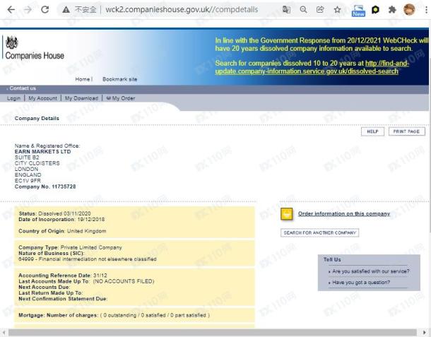Click 'Are you satisfied with our service?' link
This screenshot has width=431, height=337.
[370, 271]
